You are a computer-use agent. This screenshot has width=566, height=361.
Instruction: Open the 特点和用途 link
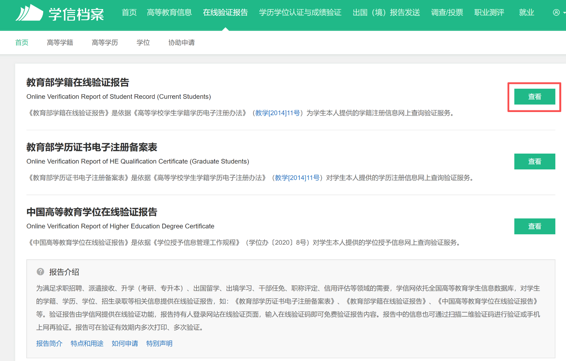click(87, 344)
